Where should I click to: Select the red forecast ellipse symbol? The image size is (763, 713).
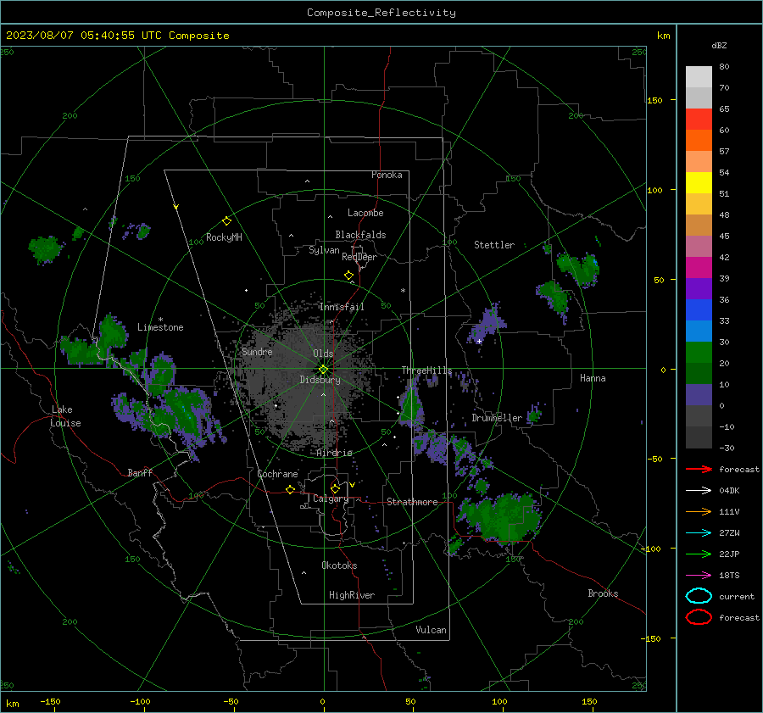[699, 617]
